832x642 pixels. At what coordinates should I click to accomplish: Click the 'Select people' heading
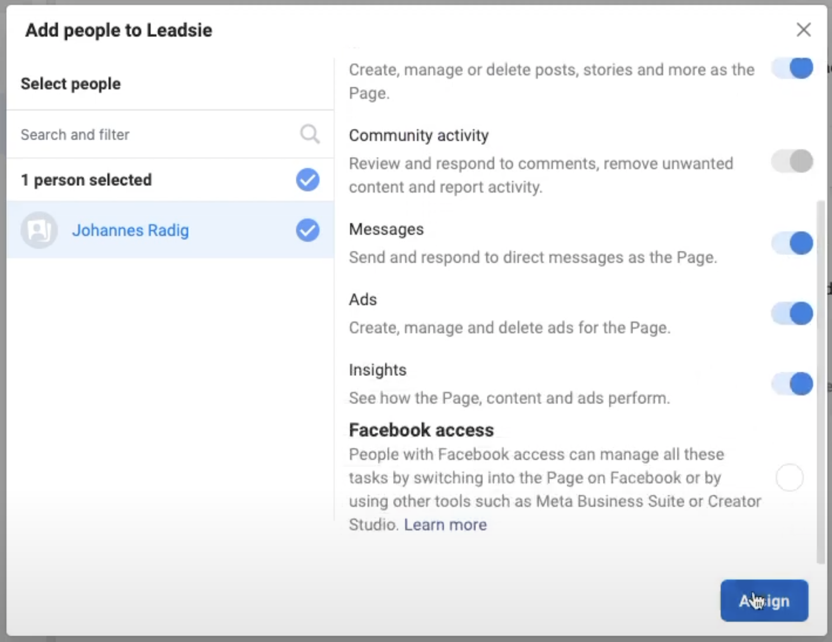tap(71, 84)
